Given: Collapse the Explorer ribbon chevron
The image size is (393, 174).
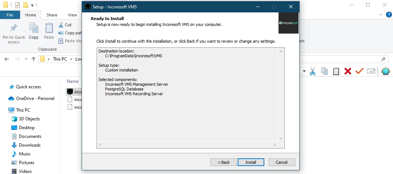Looking at the screenshot, I should coord(381,15).
